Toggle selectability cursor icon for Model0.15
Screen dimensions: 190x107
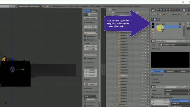point(145,53)
